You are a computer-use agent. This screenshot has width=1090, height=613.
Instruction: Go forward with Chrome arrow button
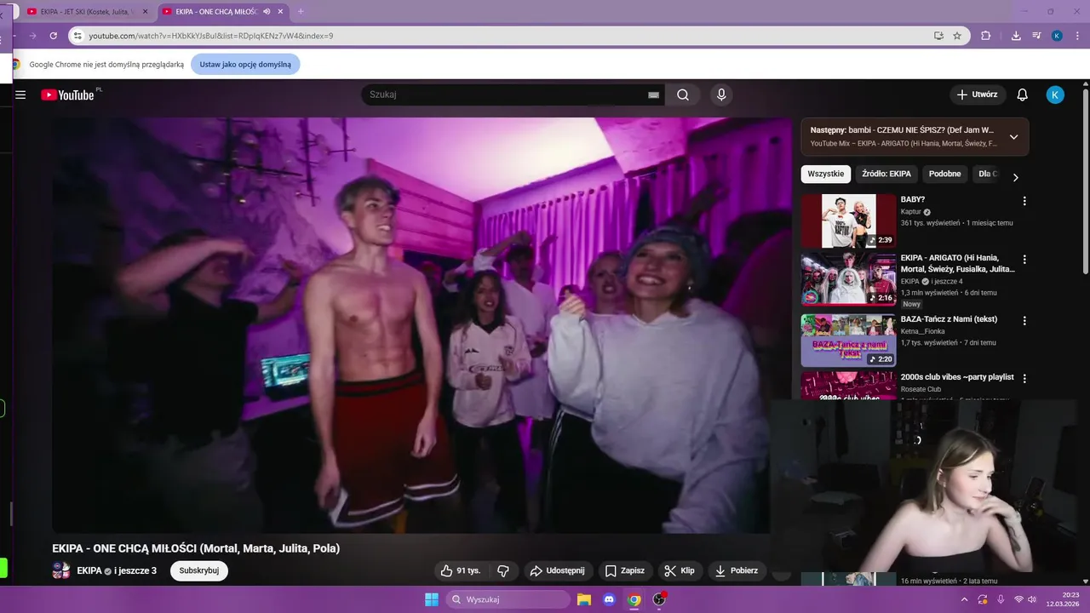[x=32, y=36]
